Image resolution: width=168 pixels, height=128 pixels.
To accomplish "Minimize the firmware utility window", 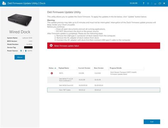I will (155, 4).
